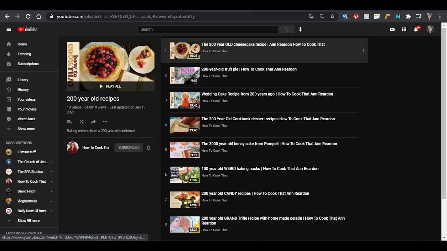Click the YouTube search field
The image size is (447, 251).
[208, 29]
